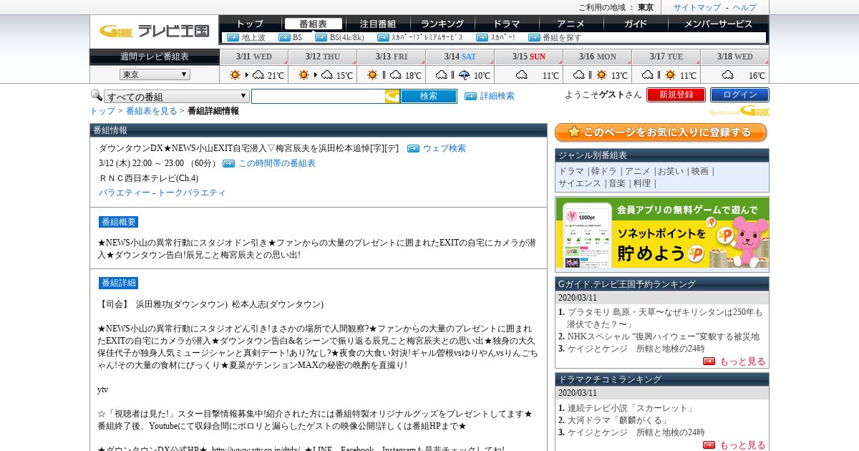Click the この時間帯の番組表 link
Screen dimensions: 859x451
click(x=276, y=163)
